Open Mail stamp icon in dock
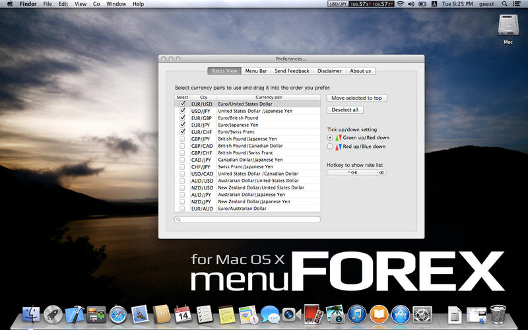Viewport: 528px width, 330px height. pyautogui.click(x=139, y=315)
